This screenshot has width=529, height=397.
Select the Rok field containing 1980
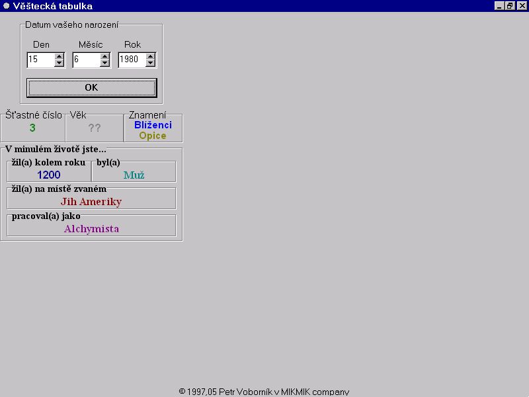click(x=132, y=60)
